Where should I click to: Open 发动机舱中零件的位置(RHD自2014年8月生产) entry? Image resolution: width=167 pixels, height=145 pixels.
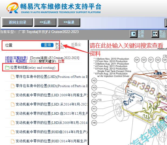point(52,132)
